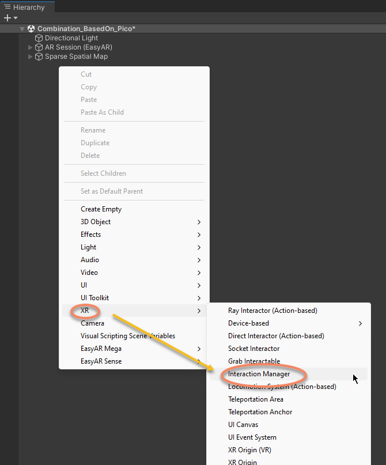
Task: Expand the Sparse Spatial Map entry
Action: [x=30, y=56]
